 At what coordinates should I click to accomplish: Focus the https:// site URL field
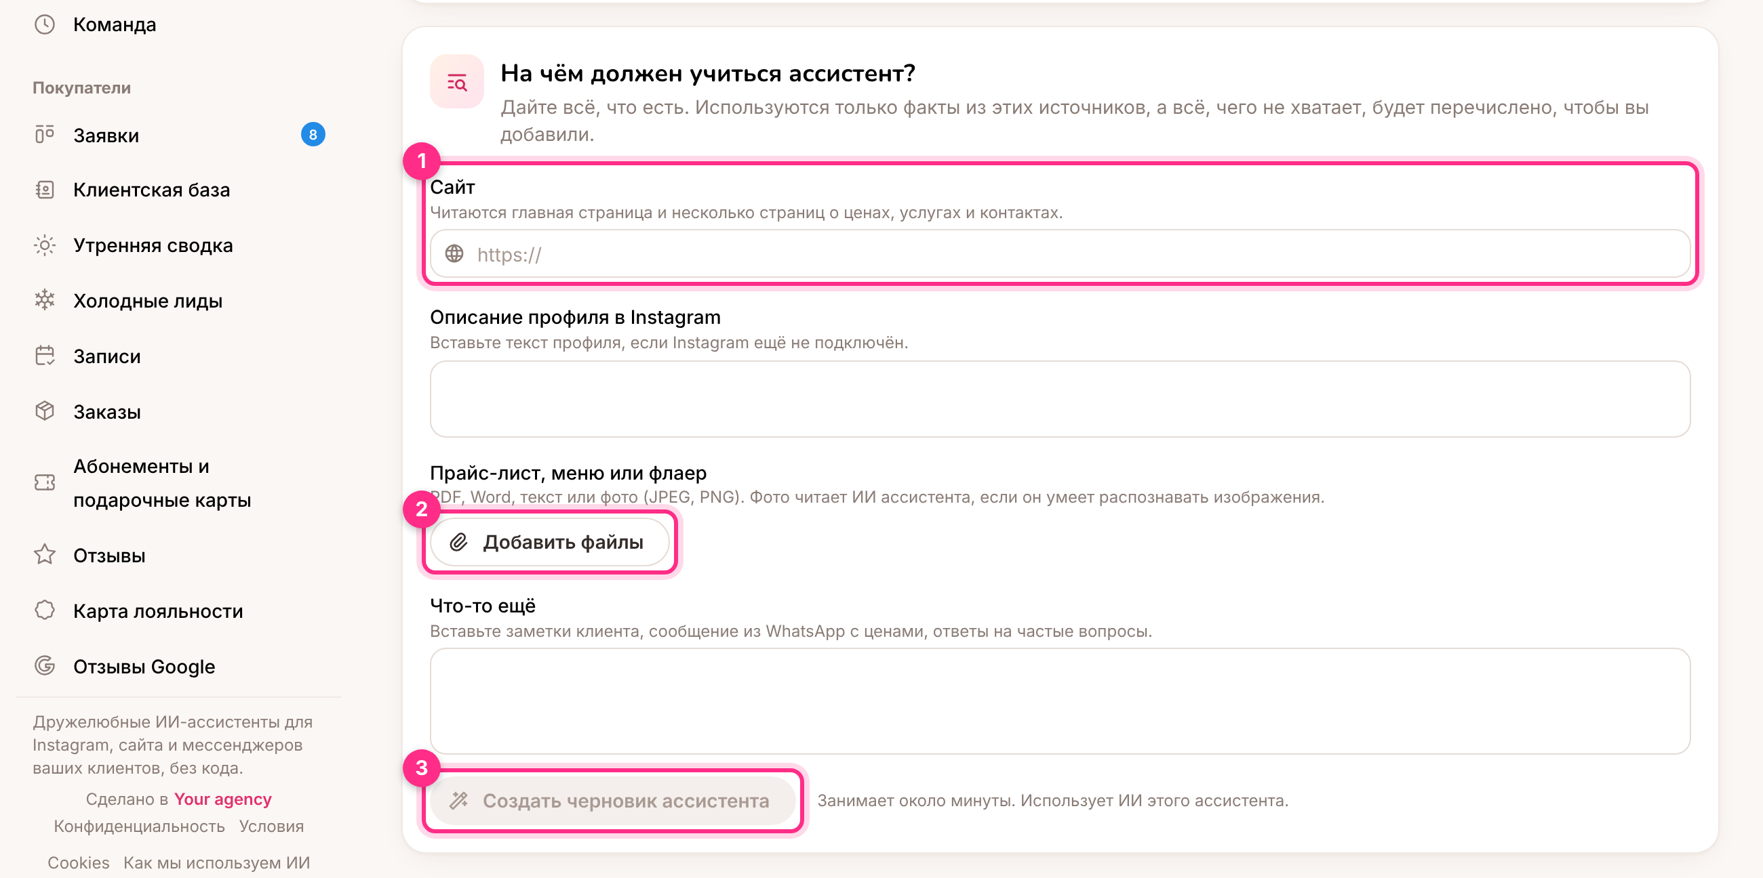coord(1060,253)
